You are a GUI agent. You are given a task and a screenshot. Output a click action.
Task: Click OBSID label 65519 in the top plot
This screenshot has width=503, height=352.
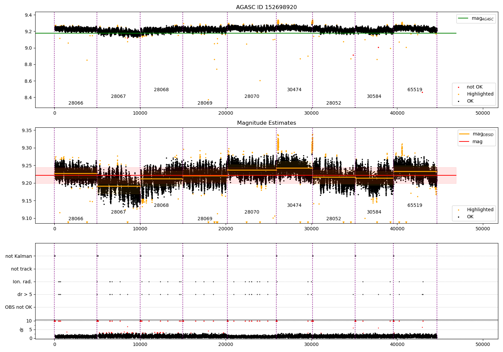pyautogui.click(x=415, y=90)
